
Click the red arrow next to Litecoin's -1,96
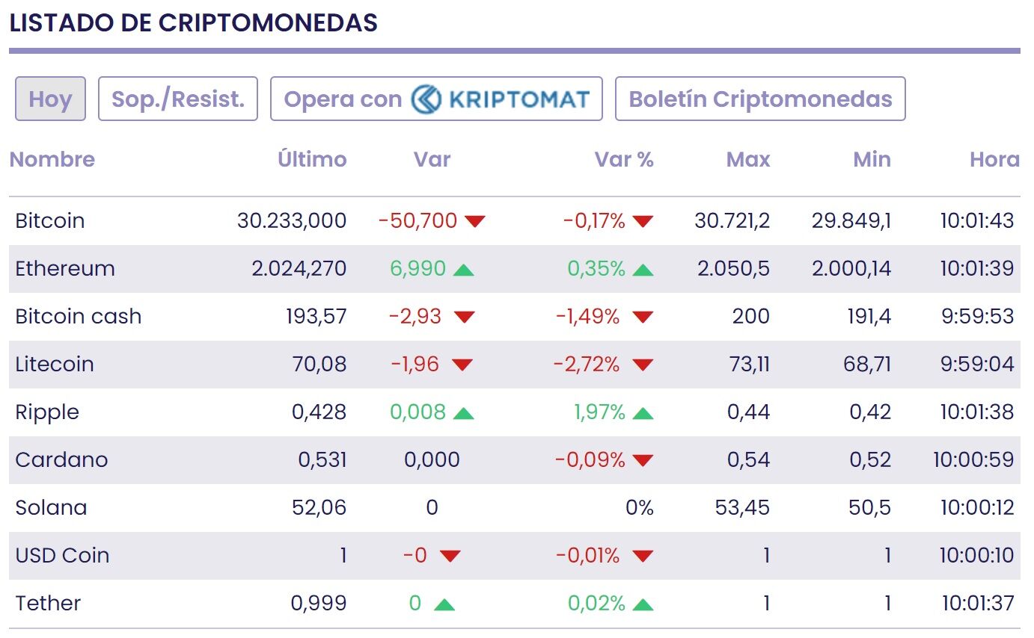click(x=462, y=365)
